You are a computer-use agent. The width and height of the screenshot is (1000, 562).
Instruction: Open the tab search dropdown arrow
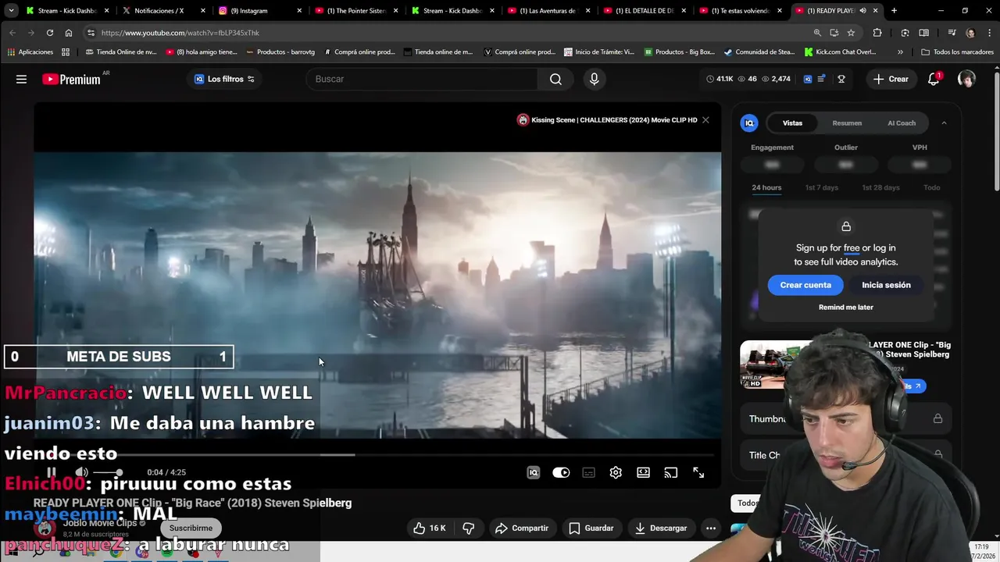(11, 11)
